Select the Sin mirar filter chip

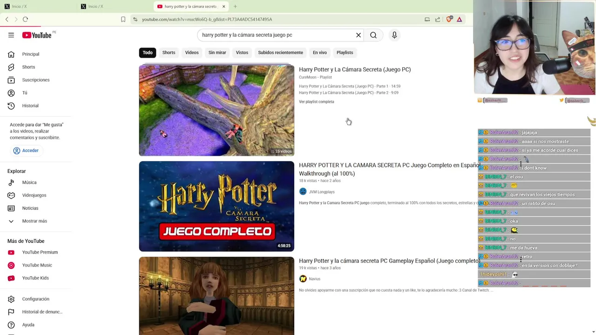(217, 53)
